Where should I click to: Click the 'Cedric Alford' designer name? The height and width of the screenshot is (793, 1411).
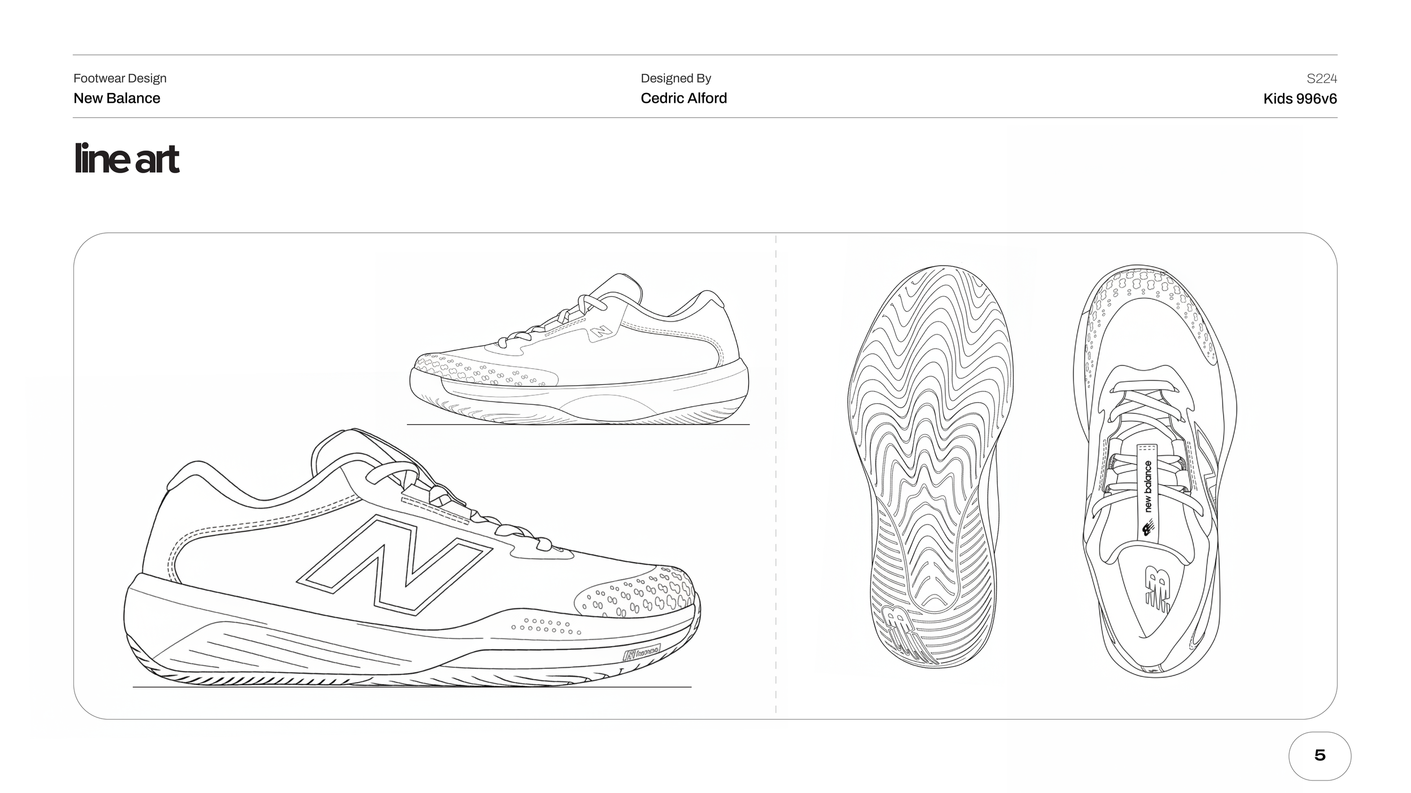683,98
